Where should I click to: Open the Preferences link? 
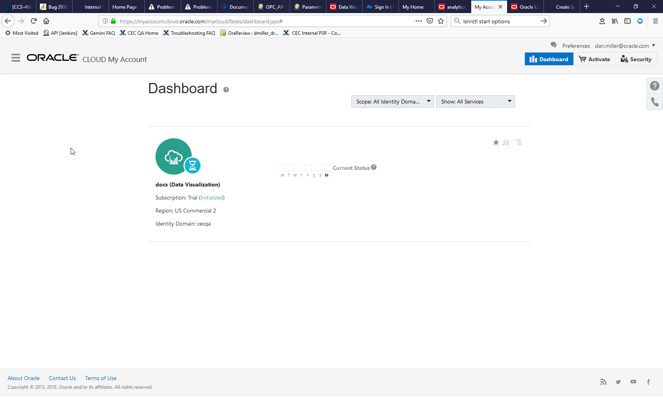[x=576, y=46]
